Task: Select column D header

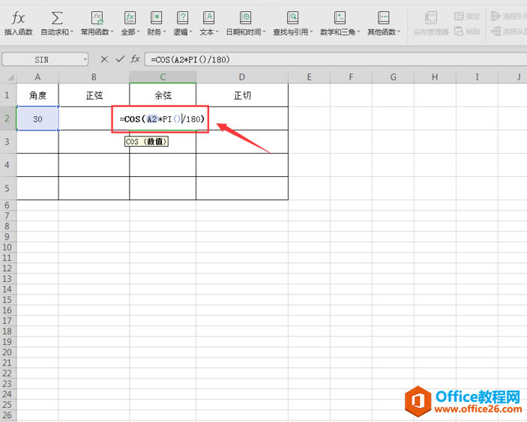Action: [242, 77]
